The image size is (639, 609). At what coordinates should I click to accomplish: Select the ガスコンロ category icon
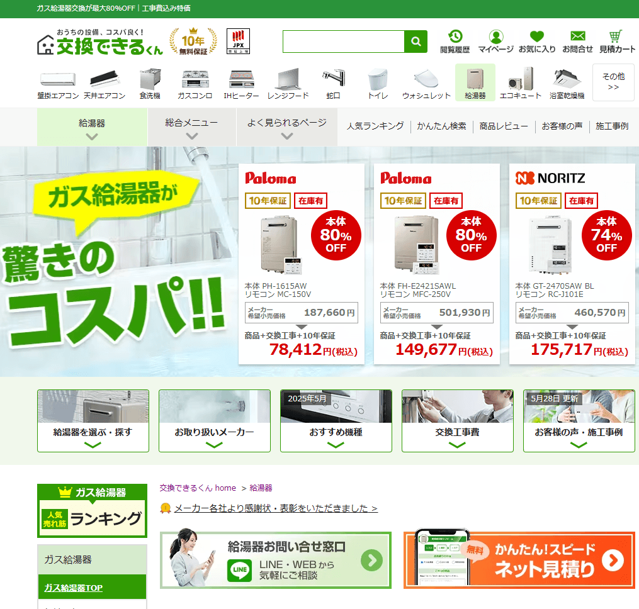point(195,83)
